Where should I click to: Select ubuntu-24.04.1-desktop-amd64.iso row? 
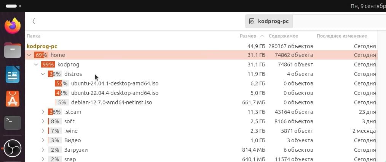coord(201,83)
